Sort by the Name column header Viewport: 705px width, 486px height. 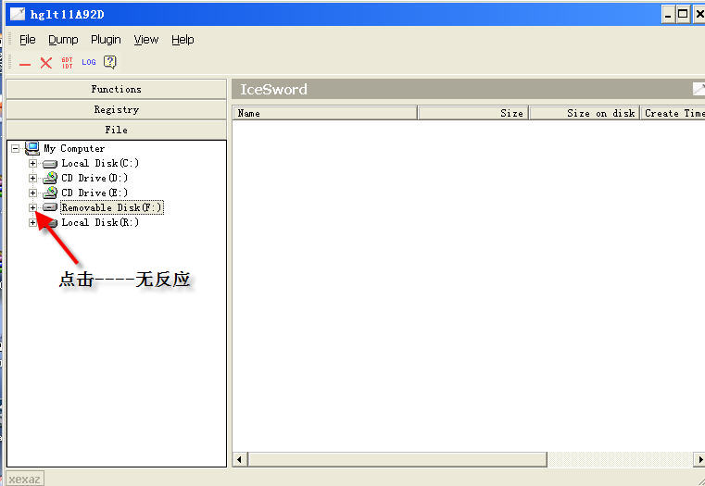325,113
